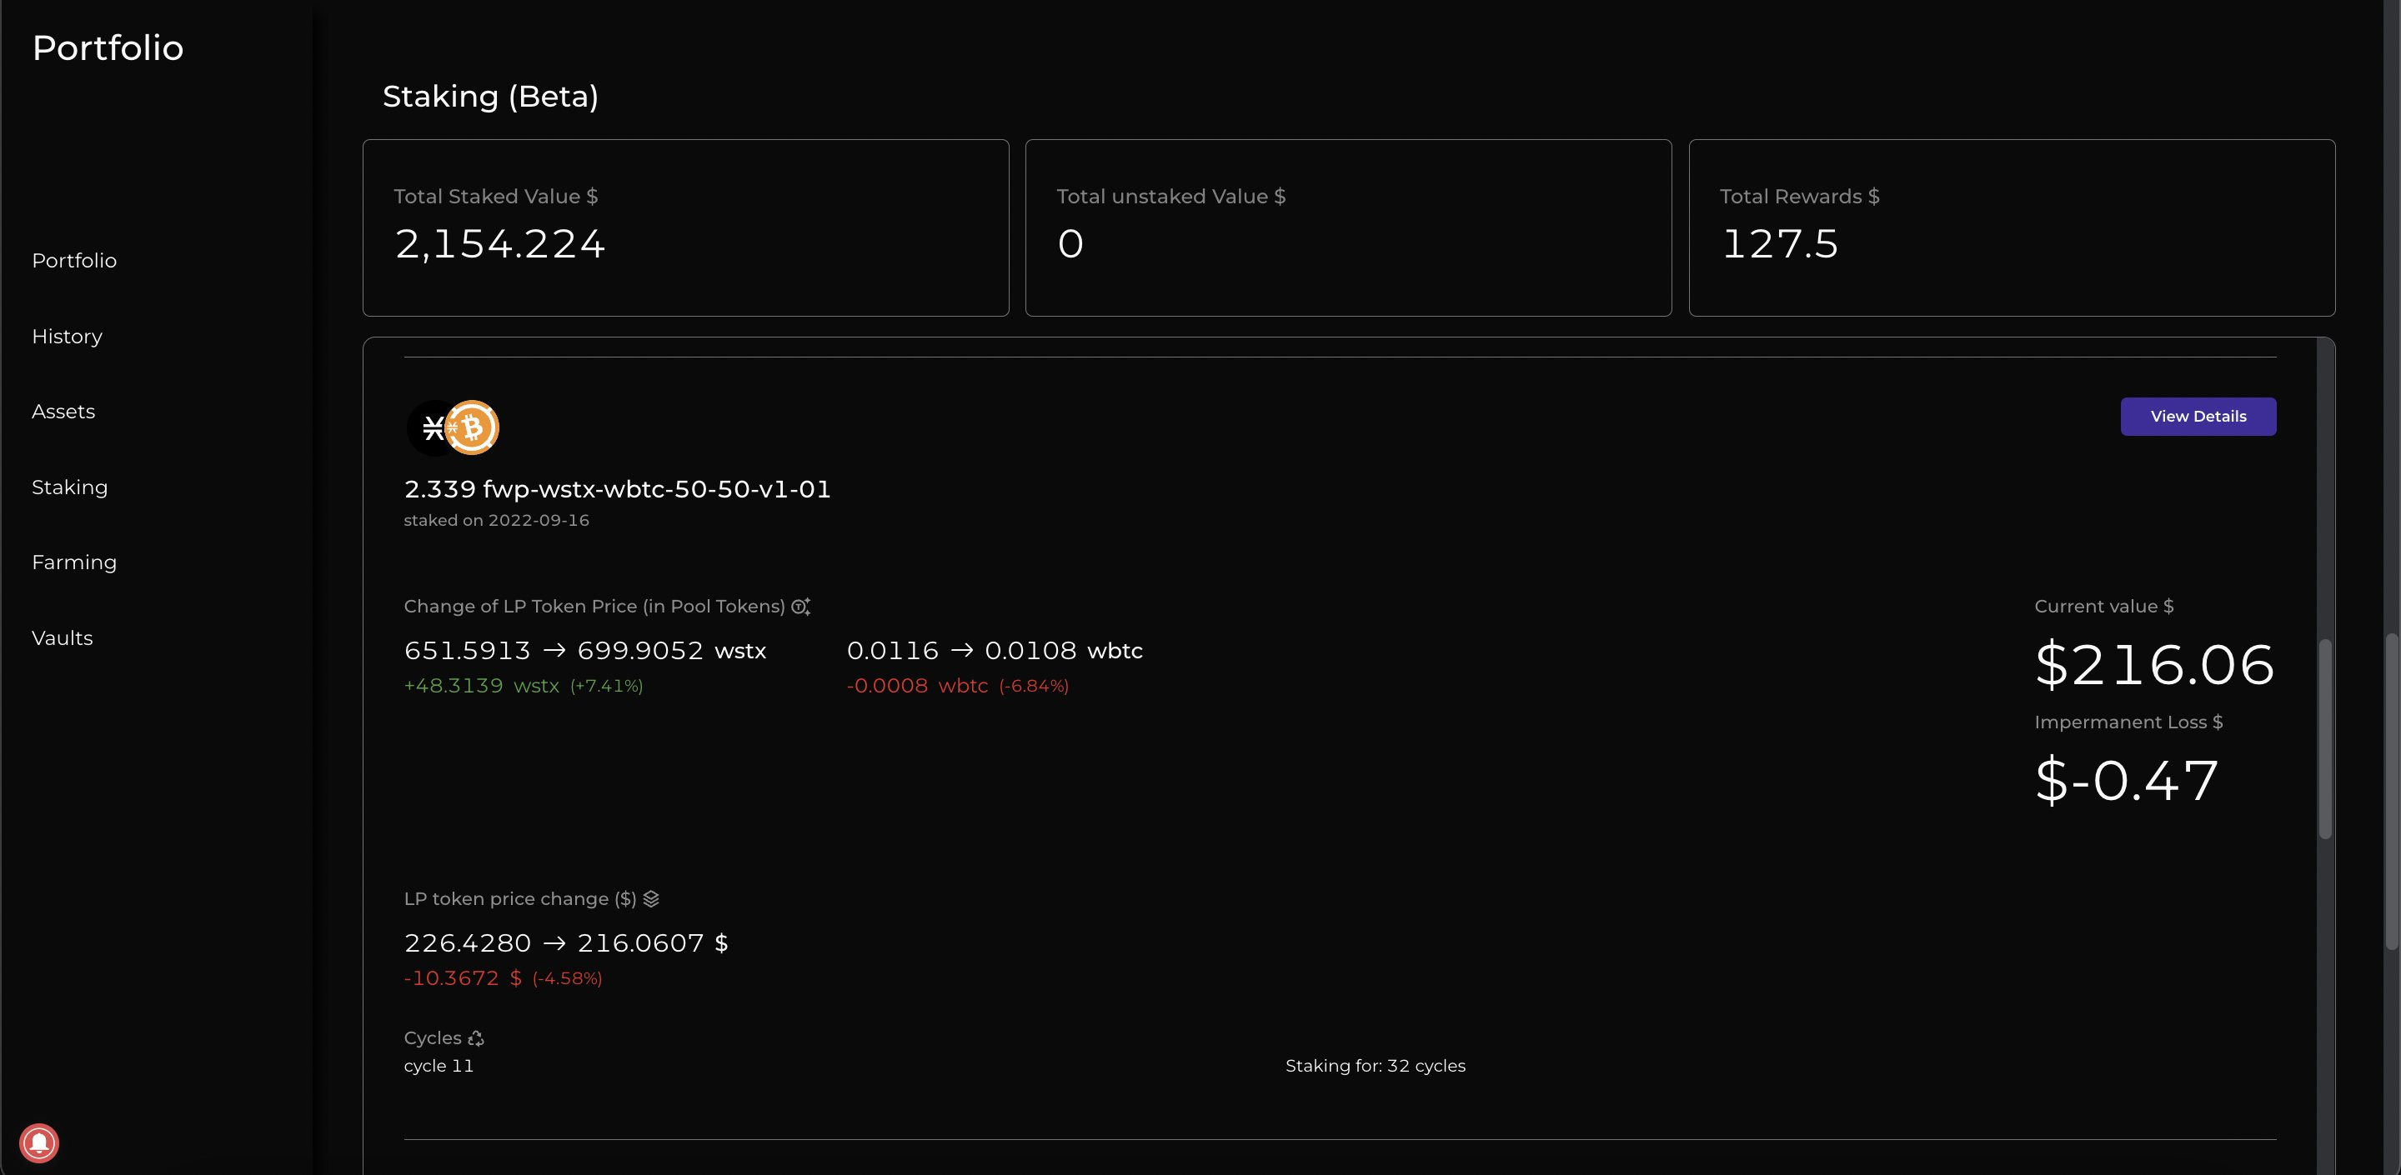The image size is (2401, 1175).
Task: Click token icon beside LP Token Price label
Action: [x=800, y=607]
